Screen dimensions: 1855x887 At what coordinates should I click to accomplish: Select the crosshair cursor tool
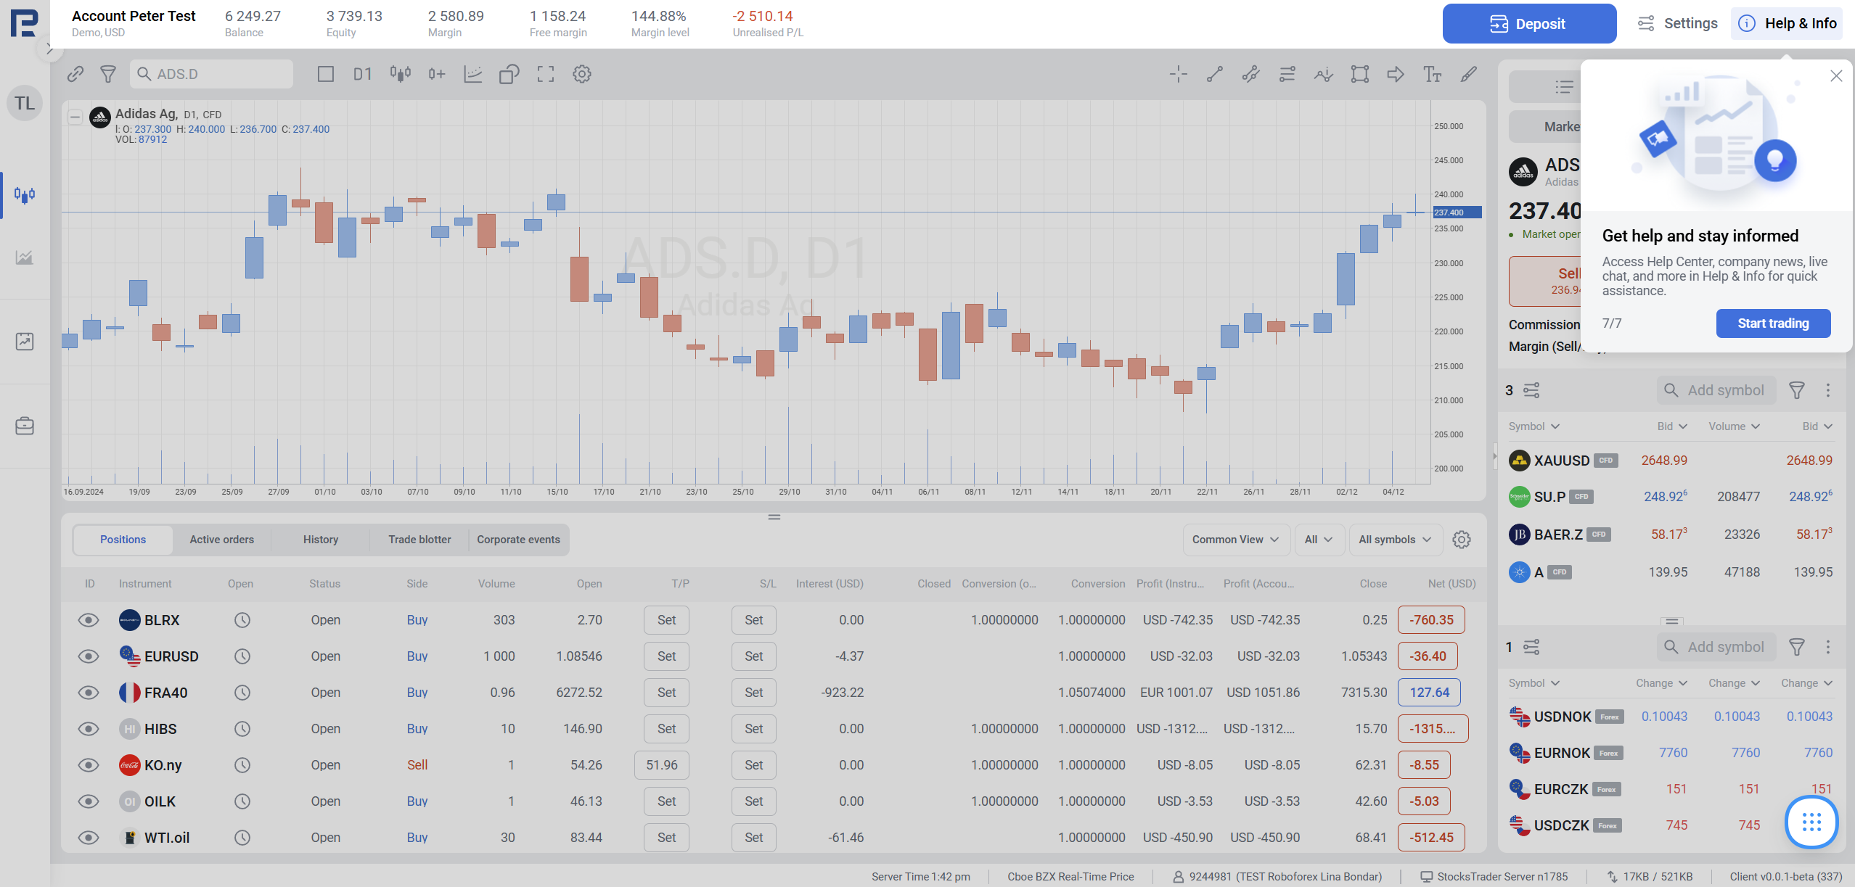click(x=1178, y=74)
